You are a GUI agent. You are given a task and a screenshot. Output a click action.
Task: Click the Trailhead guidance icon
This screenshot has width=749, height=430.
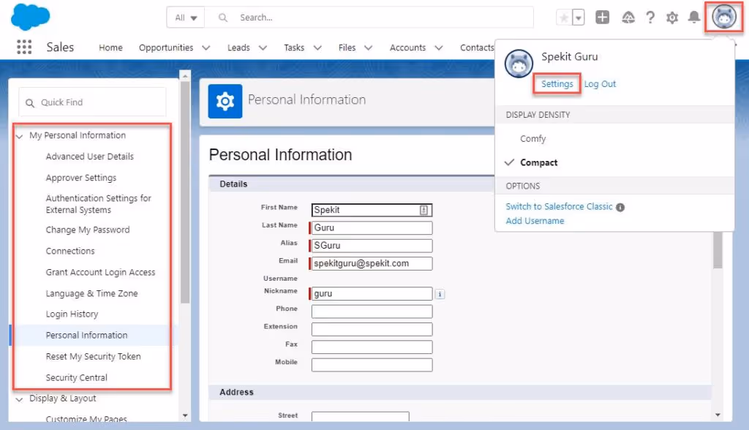[x=628, y=18]
